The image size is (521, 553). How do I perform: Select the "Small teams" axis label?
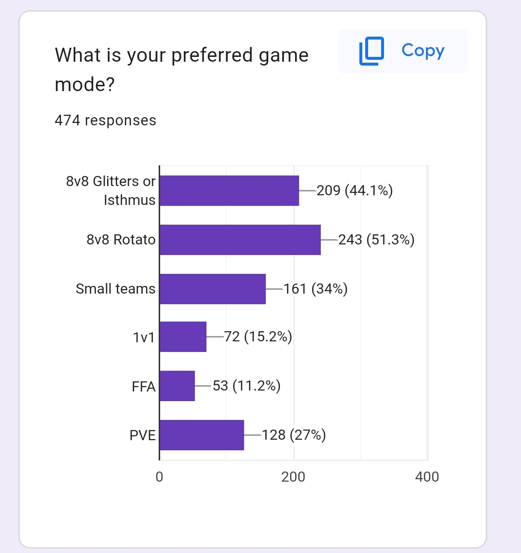coord(116,289)
